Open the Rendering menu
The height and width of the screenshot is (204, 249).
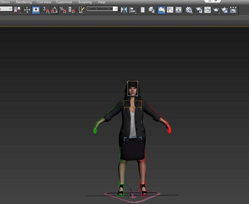tap(24, 2)
